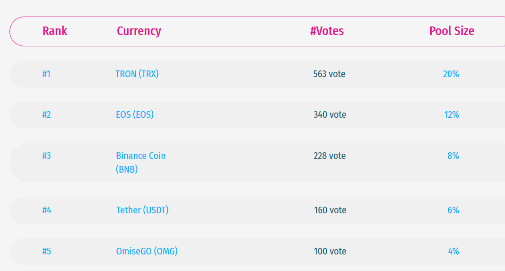
Task: Click the 340 vote count
Action: [x=330, y=115]
